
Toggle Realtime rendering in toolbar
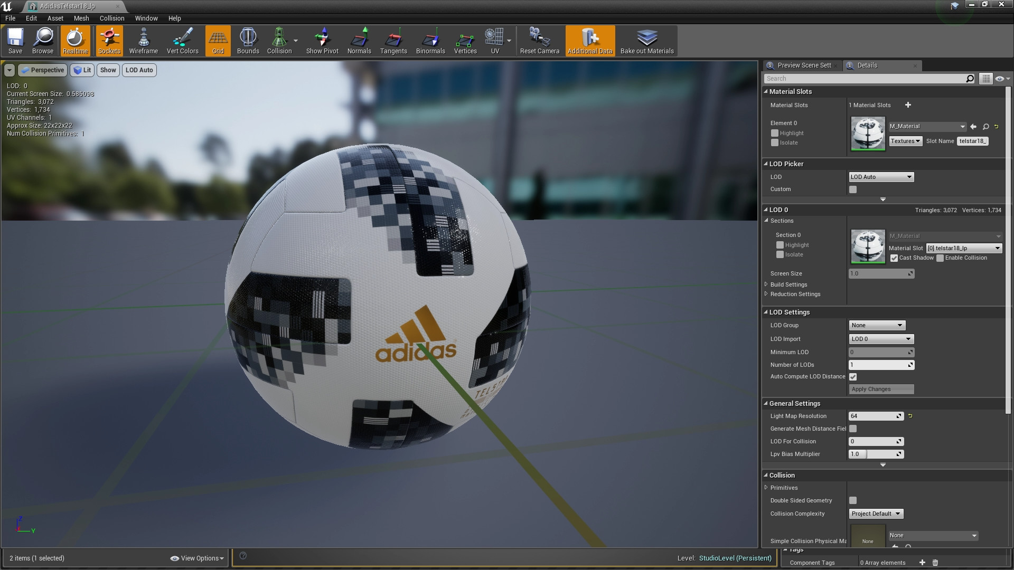(75, 41)
